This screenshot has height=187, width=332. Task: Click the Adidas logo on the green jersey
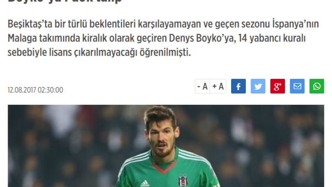(x=145, y=183)
